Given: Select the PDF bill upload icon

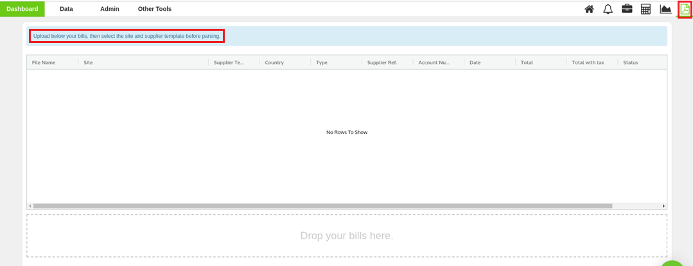Looking at the screenshot, I should click(685, 9).
